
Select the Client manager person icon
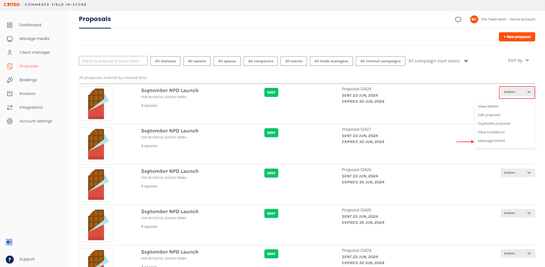point(10,53)
